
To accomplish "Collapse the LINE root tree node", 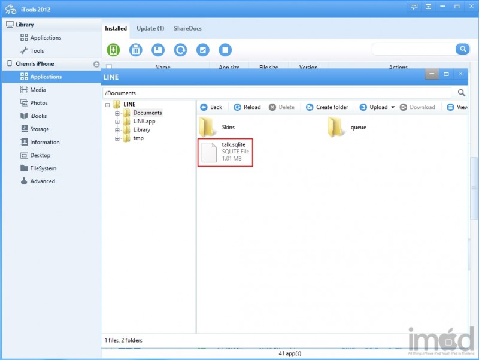I will click(x=108, y=104).
